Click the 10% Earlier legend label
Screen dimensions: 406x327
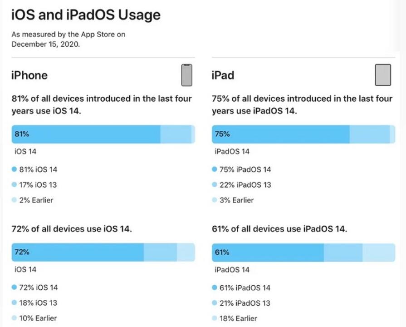38,318
